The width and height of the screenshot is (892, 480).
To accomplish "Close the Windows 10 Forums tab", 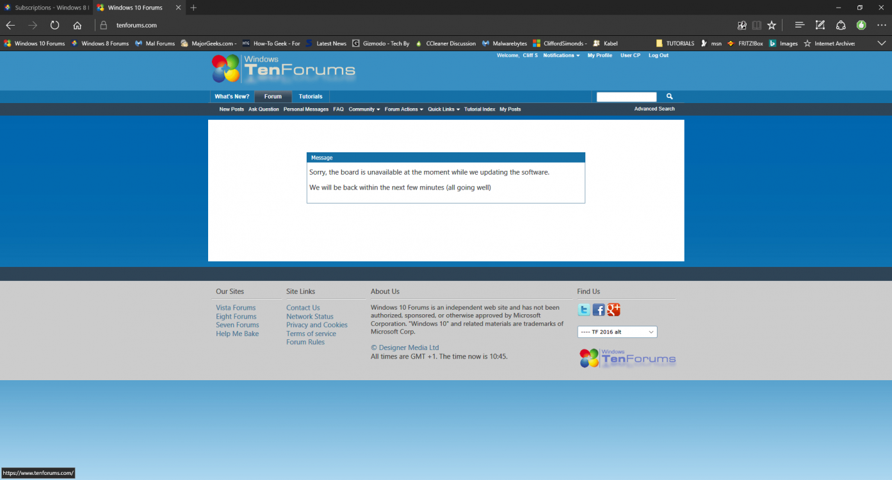I will [178, 8].
